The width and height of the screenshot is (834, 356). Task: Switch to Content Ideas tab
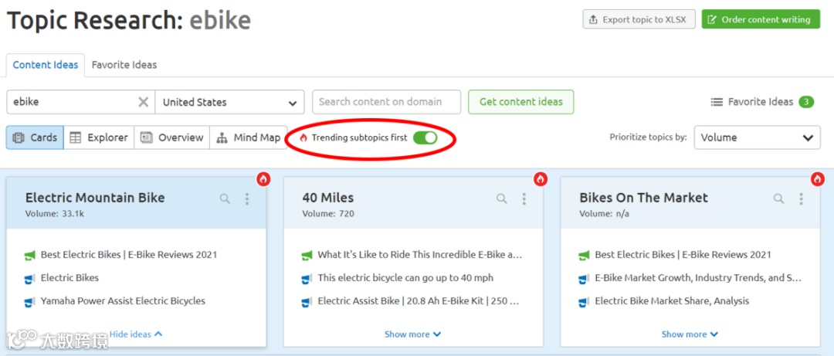point(46,65)
